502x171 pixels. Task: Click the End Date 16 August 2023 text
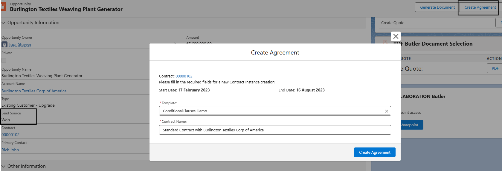(x=302, y=90)
